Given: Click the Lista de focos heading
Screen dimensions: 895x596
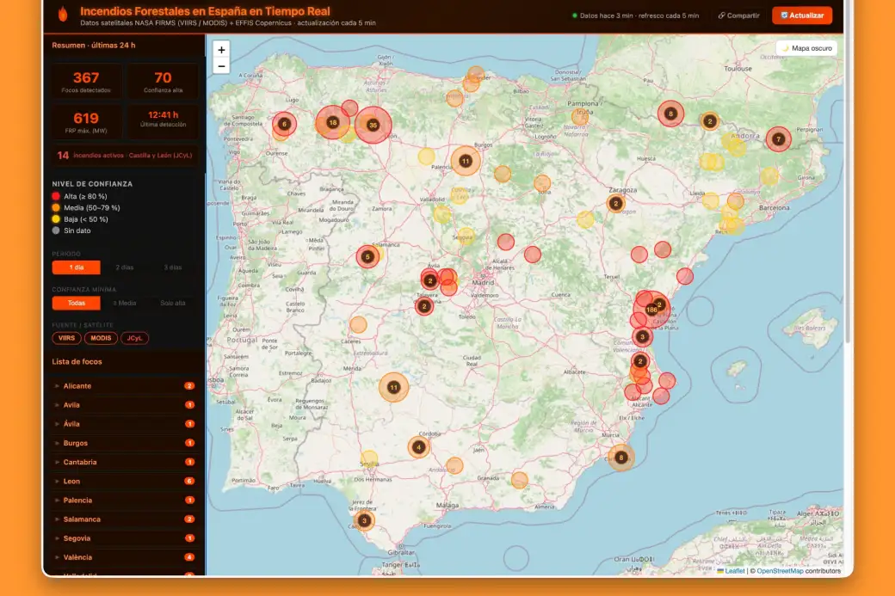Looking at the screenshot, I should 77,361.
